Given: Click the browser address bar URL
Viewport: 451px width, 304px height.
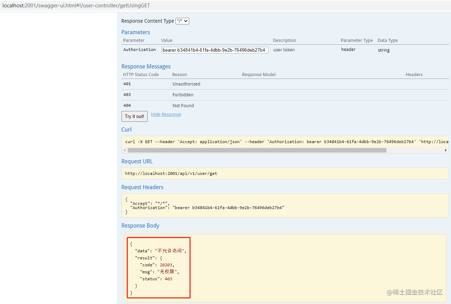Looking at the screenshot, I should point(76,6).
